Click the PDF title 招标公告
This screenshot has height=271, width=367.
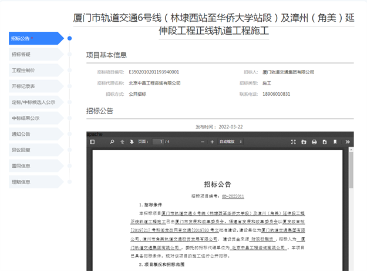(x=217, y=185)
